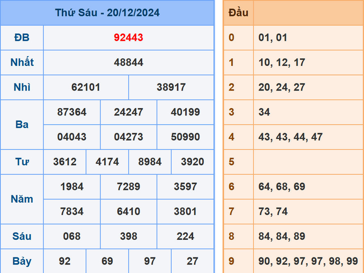This screenshot has width=364, height=273.
Task: Select fifth prize number 6410
Action: point(128,212)
